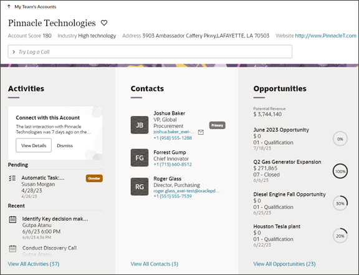Click the Industry High technology field
The image size is (359, 275).
[x=87, y=36]
